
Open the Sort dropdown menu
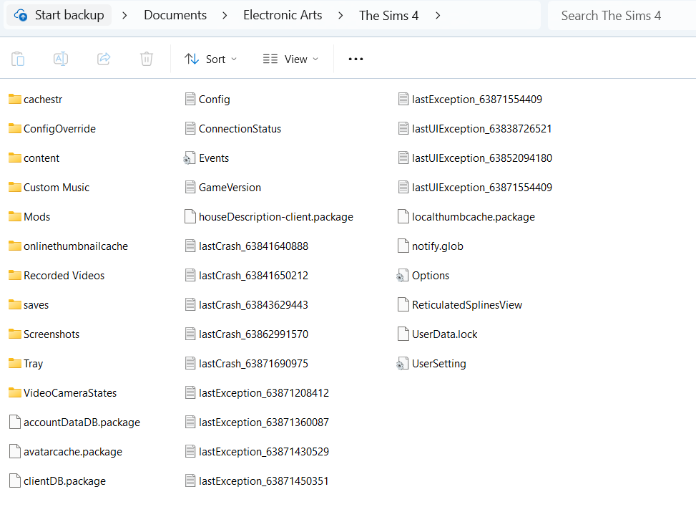click(x=210, y=59)
